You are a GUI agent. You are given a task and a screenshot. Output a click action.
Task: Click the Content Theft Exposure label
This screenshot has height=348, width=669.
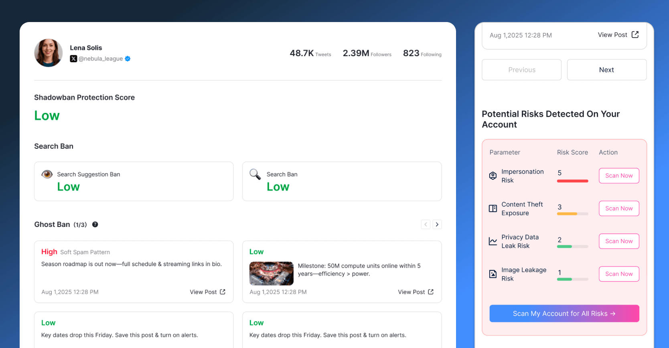[x=522, y=209]
